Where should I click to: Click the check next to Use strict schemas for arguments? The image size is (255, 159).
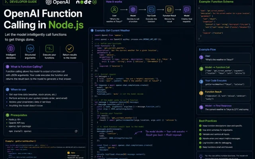[x=200, y=130]
